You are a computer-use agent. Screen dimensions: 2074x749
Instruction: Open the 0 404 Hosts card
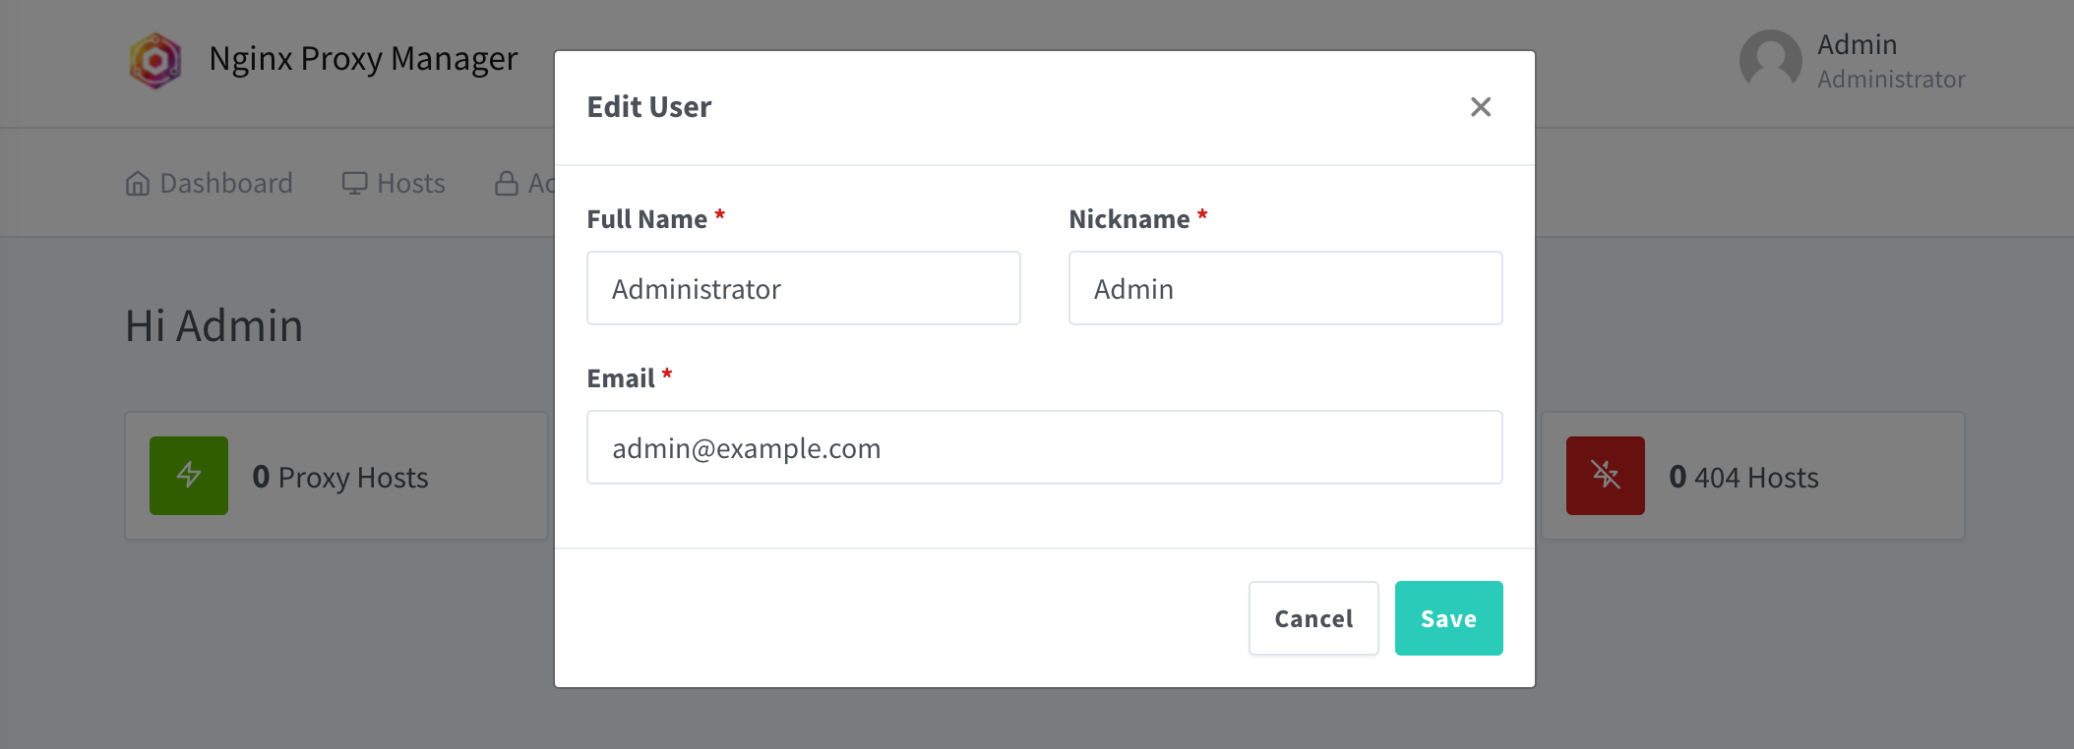[x=1753, y=476]
